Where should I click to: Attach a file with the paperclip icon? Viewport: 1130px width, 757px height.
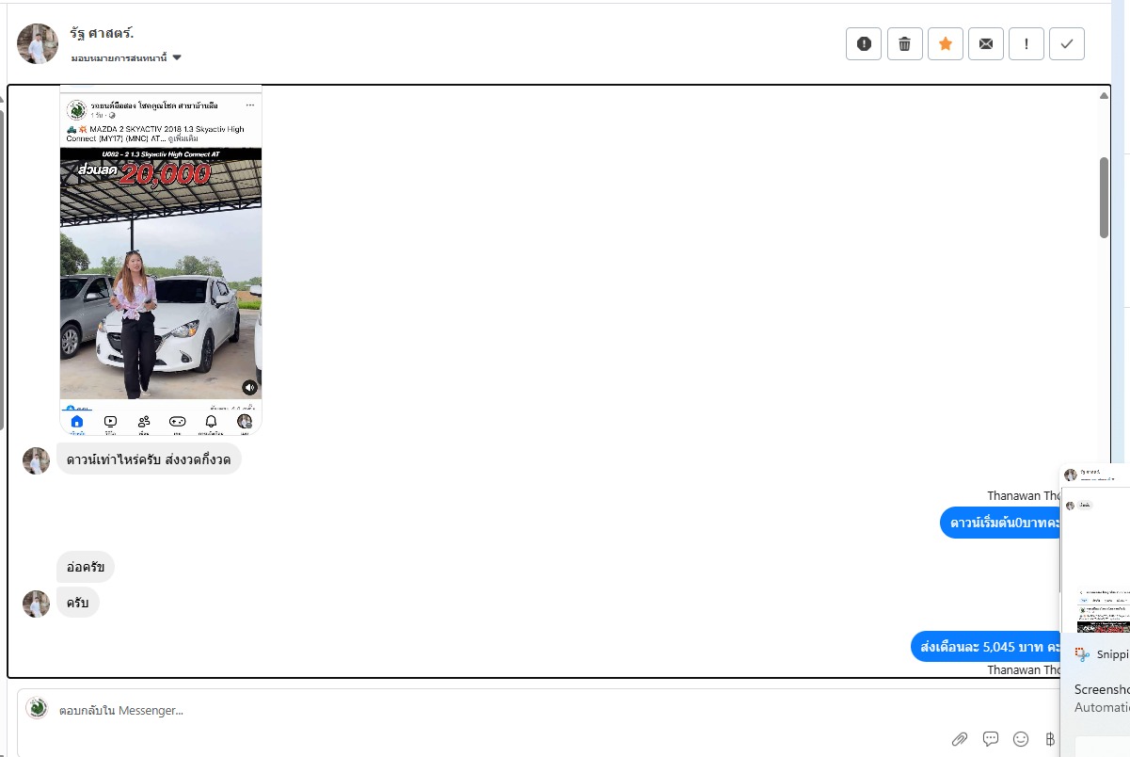coord(960,739)
